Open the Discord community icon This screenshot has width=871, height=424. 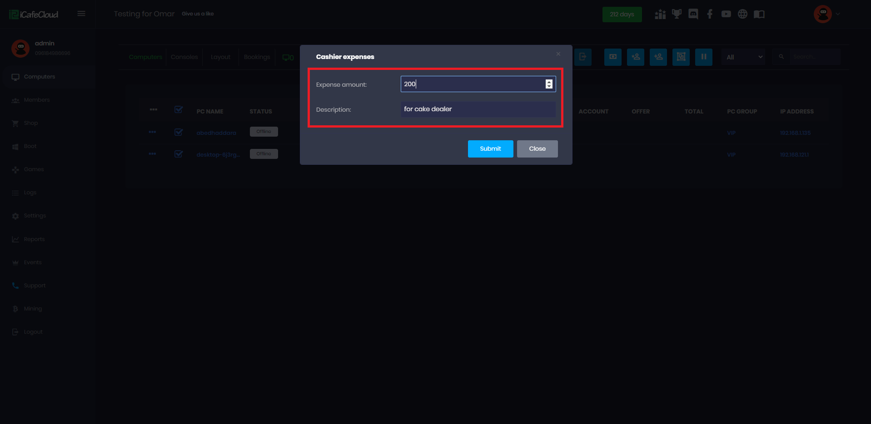tap(693, 14)
